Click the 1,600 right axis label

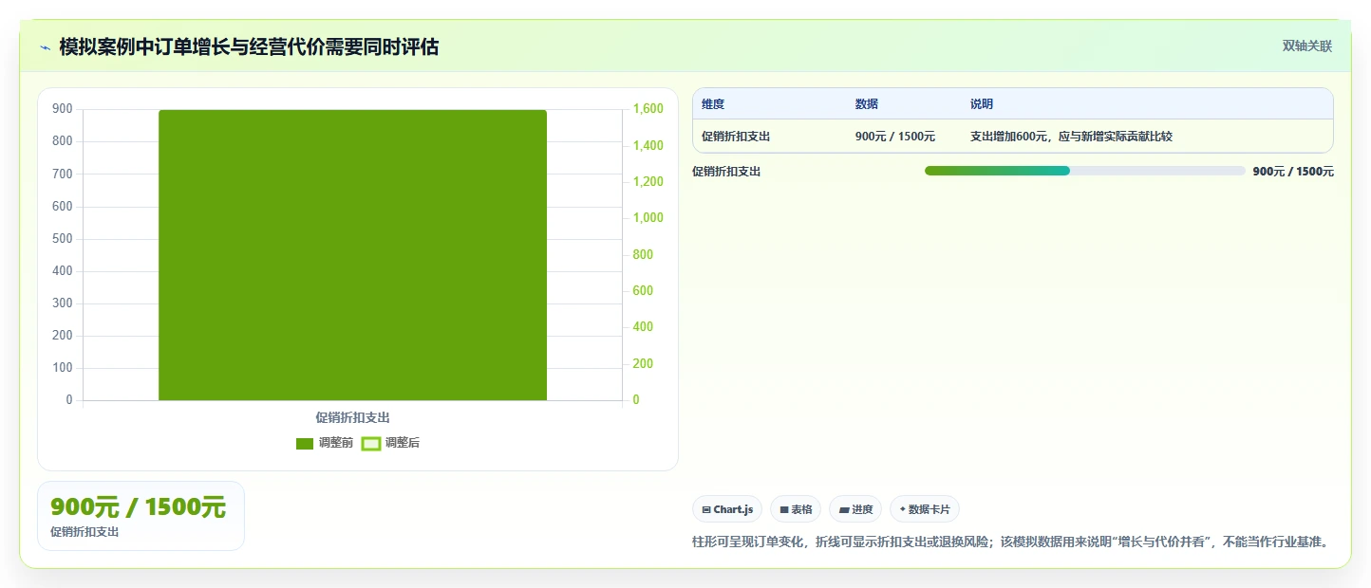click(x=648, y=109)
